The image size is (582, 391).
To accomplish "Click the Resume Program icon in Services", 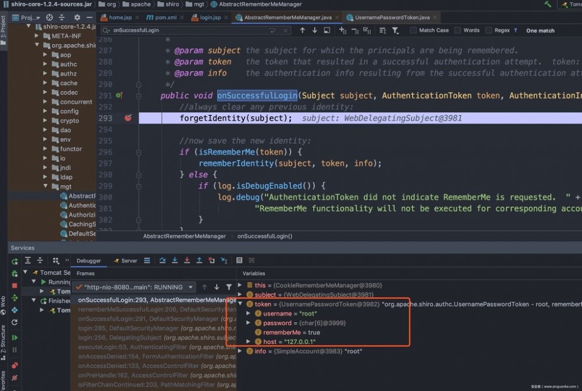I will [x=15, y=337].
